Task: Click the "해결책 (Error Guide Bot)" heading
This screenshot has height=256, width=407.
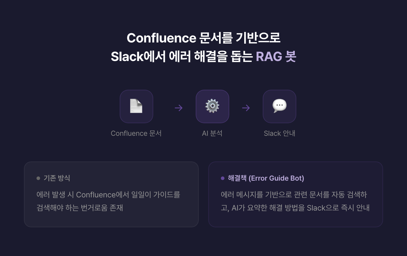Action: point(266,178)
